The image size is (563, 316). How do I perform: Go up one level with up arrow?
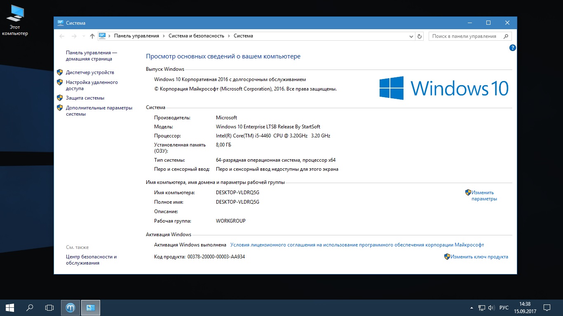[92, 36]
